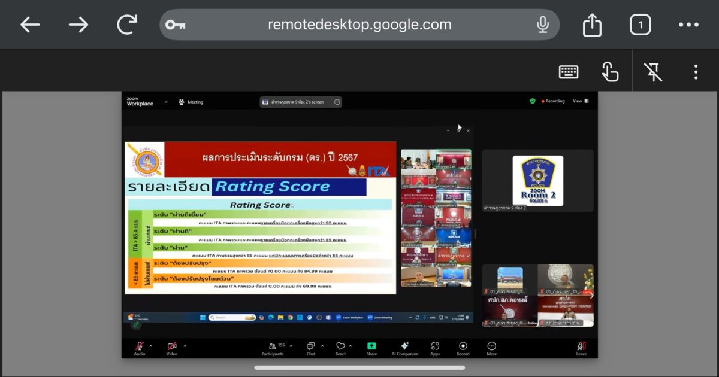
Task: Toggle the pin toolbar icon
Action: click(x=653, y=72)
